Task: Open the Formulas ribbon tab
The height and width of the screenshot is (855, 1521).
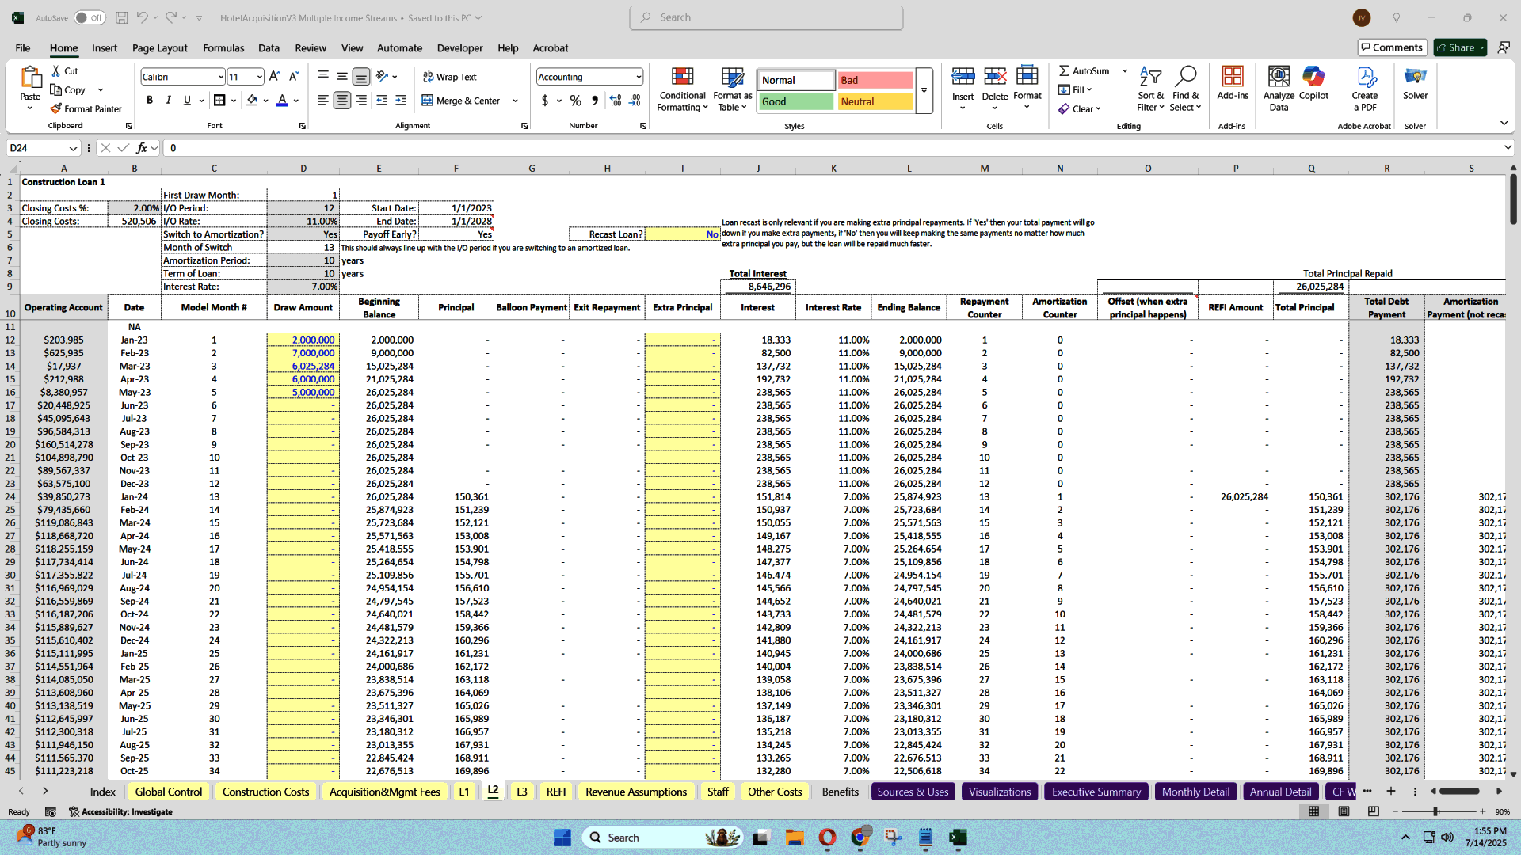Action: (x=223, y=48)
